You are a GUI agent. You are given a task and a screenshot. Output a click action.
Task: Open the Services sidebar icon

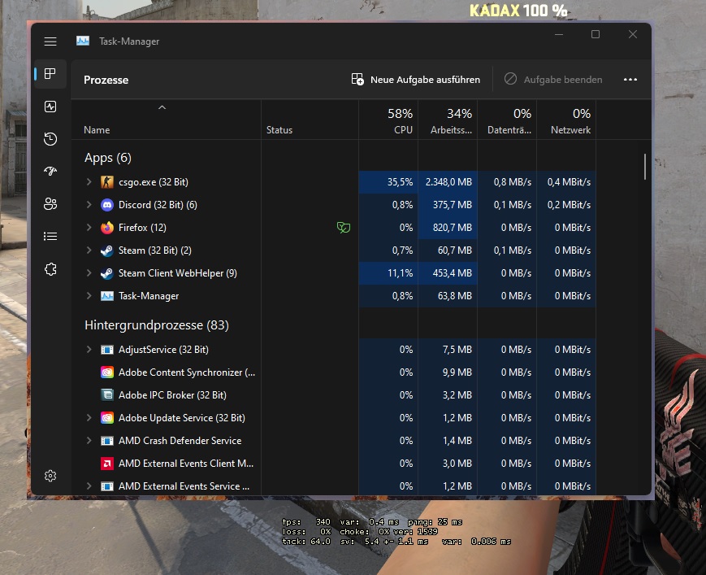pyautogui.click(x=50, y=269)
